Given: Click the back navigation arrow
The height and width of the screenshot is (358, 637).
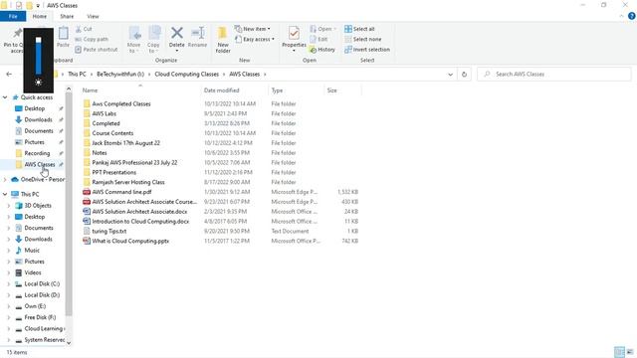Looking at the screenshot, I should click(9, 75).
